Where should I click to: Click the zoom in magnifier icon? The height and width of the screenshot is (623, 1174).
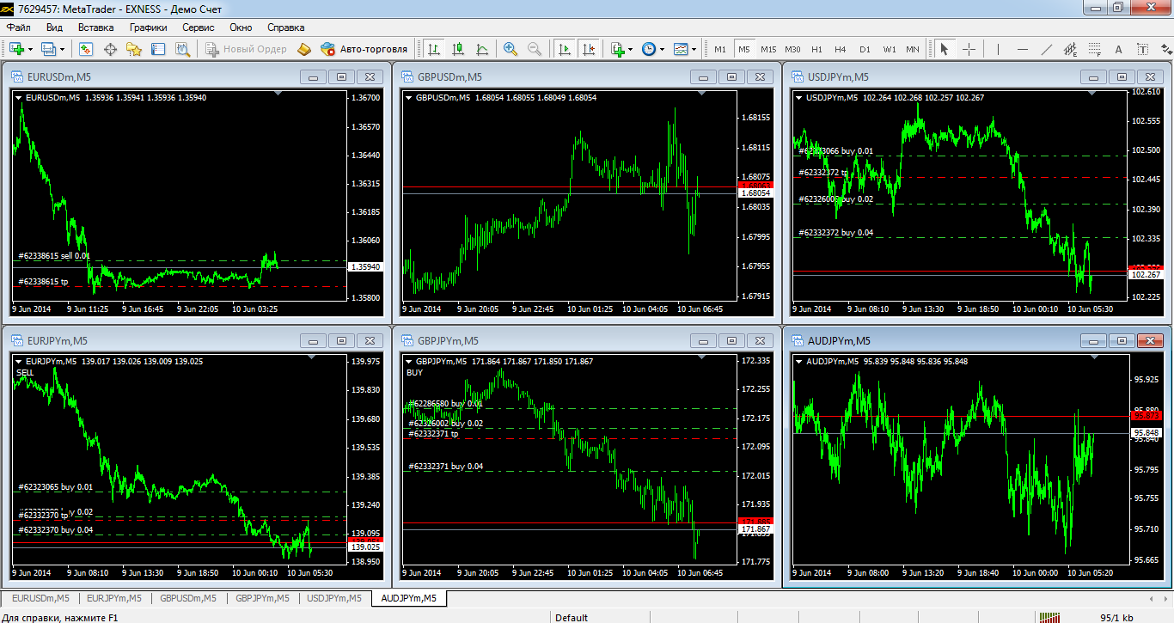coord(511,49)
